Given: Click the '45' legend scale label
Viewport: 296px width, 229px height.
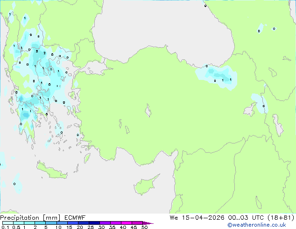Looking at the screenshot, I should pos(134,227).
